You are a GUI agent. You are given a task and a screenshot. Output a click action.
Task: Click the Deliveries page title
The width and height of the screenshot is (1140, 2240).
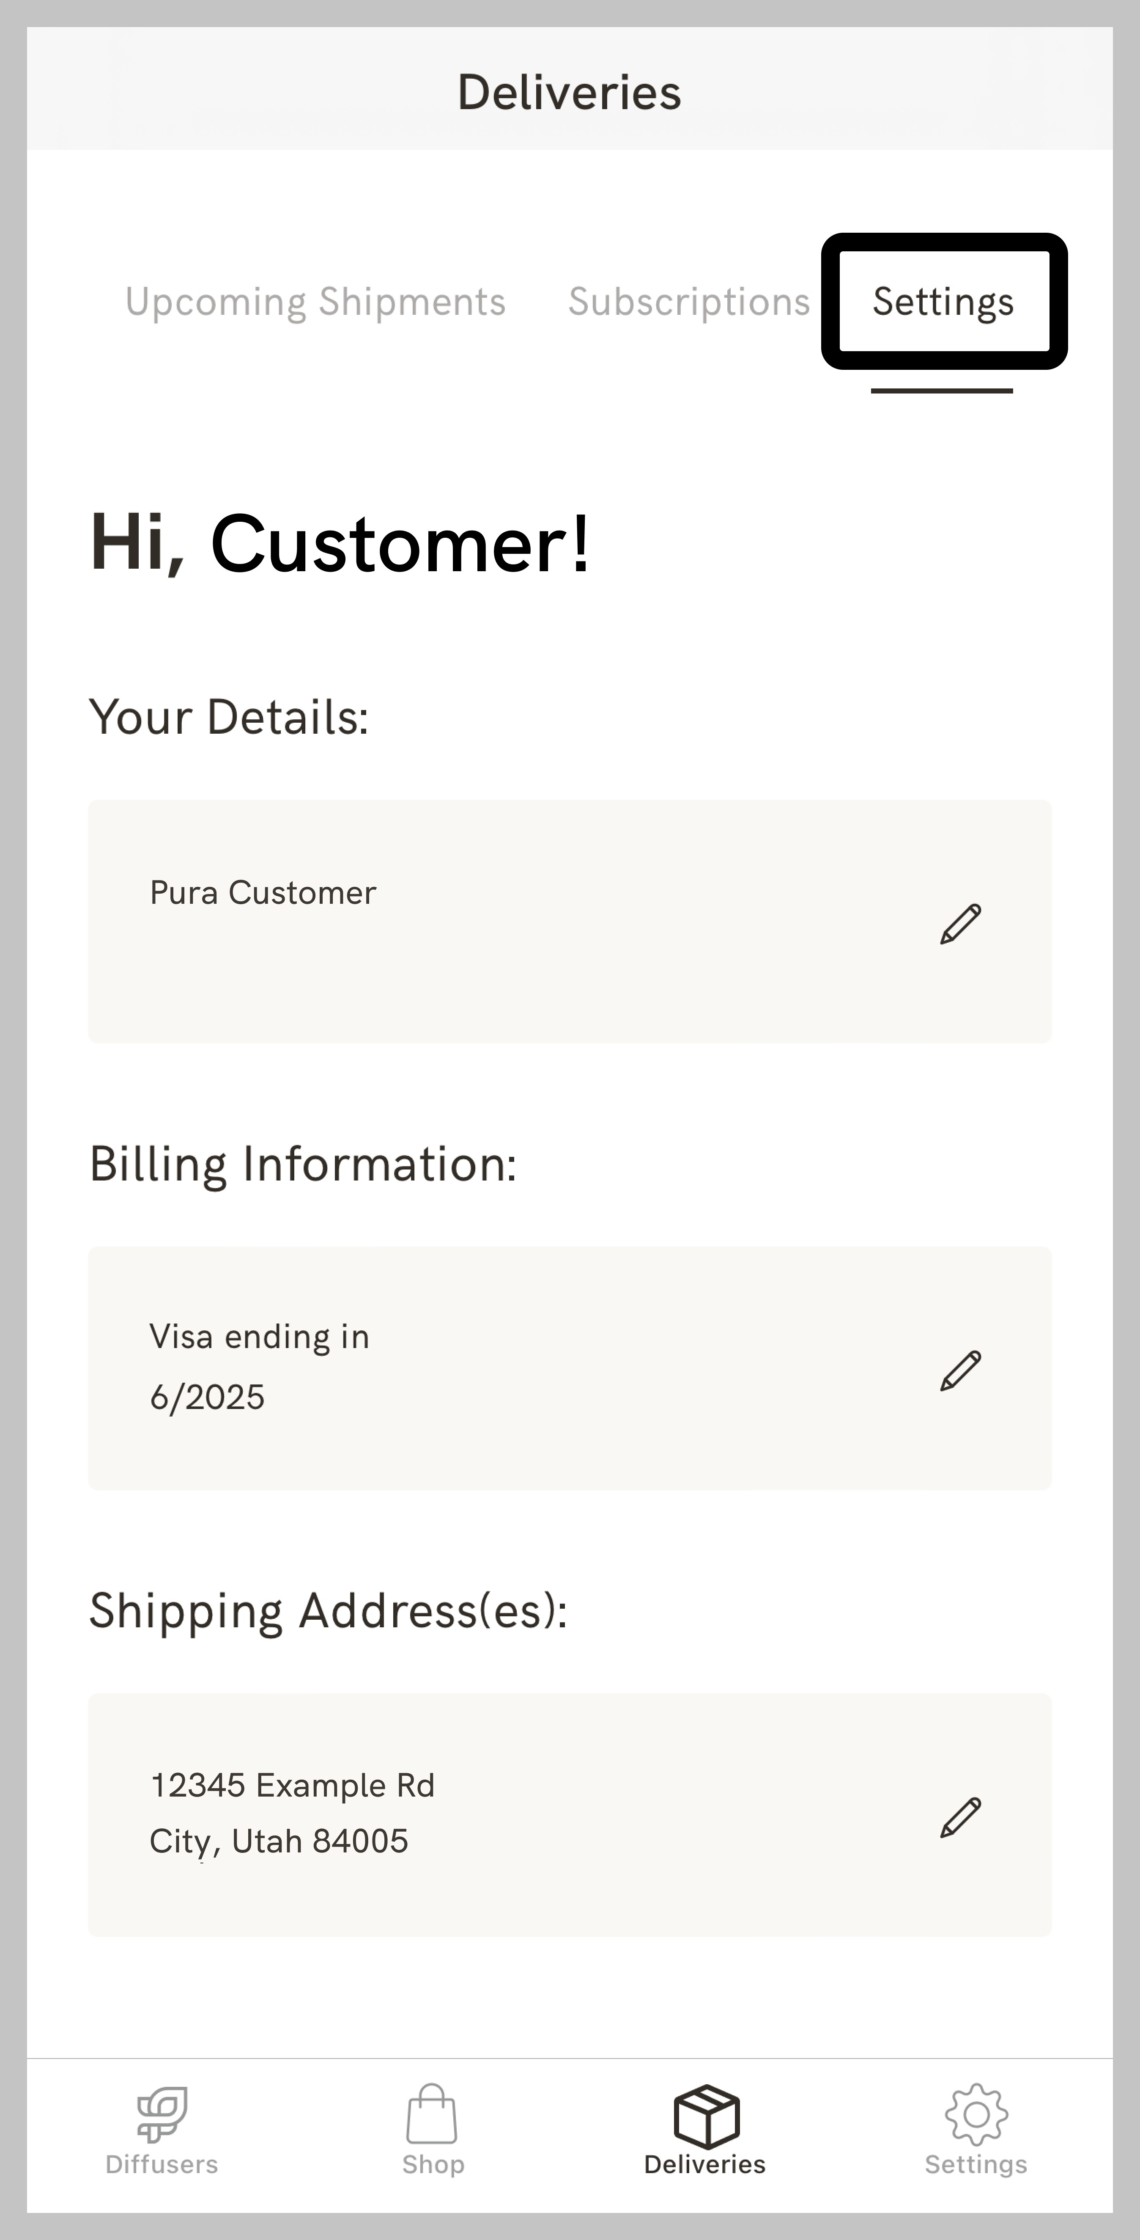coord(570,91)
